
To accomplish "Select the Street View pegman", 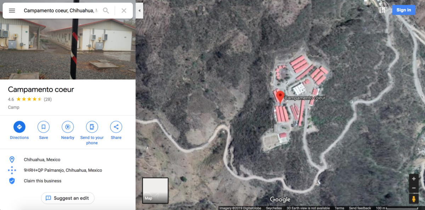I will pyautogui.click(x=414, y=199).
